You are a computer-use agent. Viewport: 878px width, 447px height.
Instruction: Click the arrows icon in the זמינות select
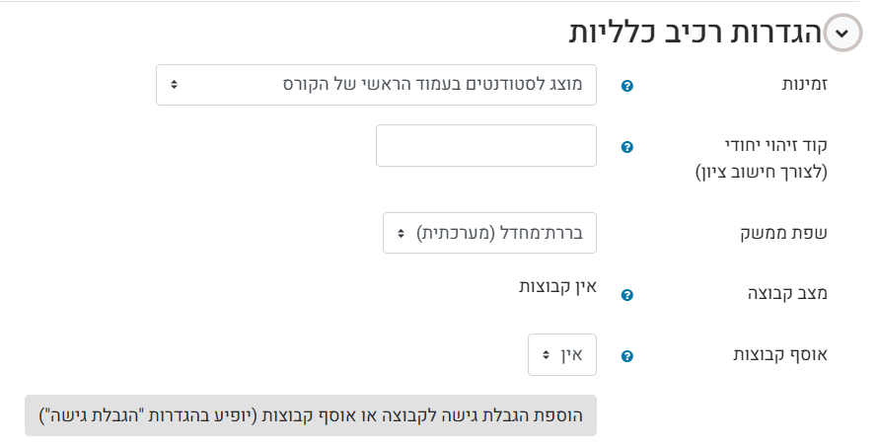point(174,85)
